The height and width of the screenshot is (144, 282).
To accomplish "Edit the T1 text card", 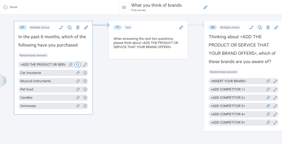I will click(181, 27).
